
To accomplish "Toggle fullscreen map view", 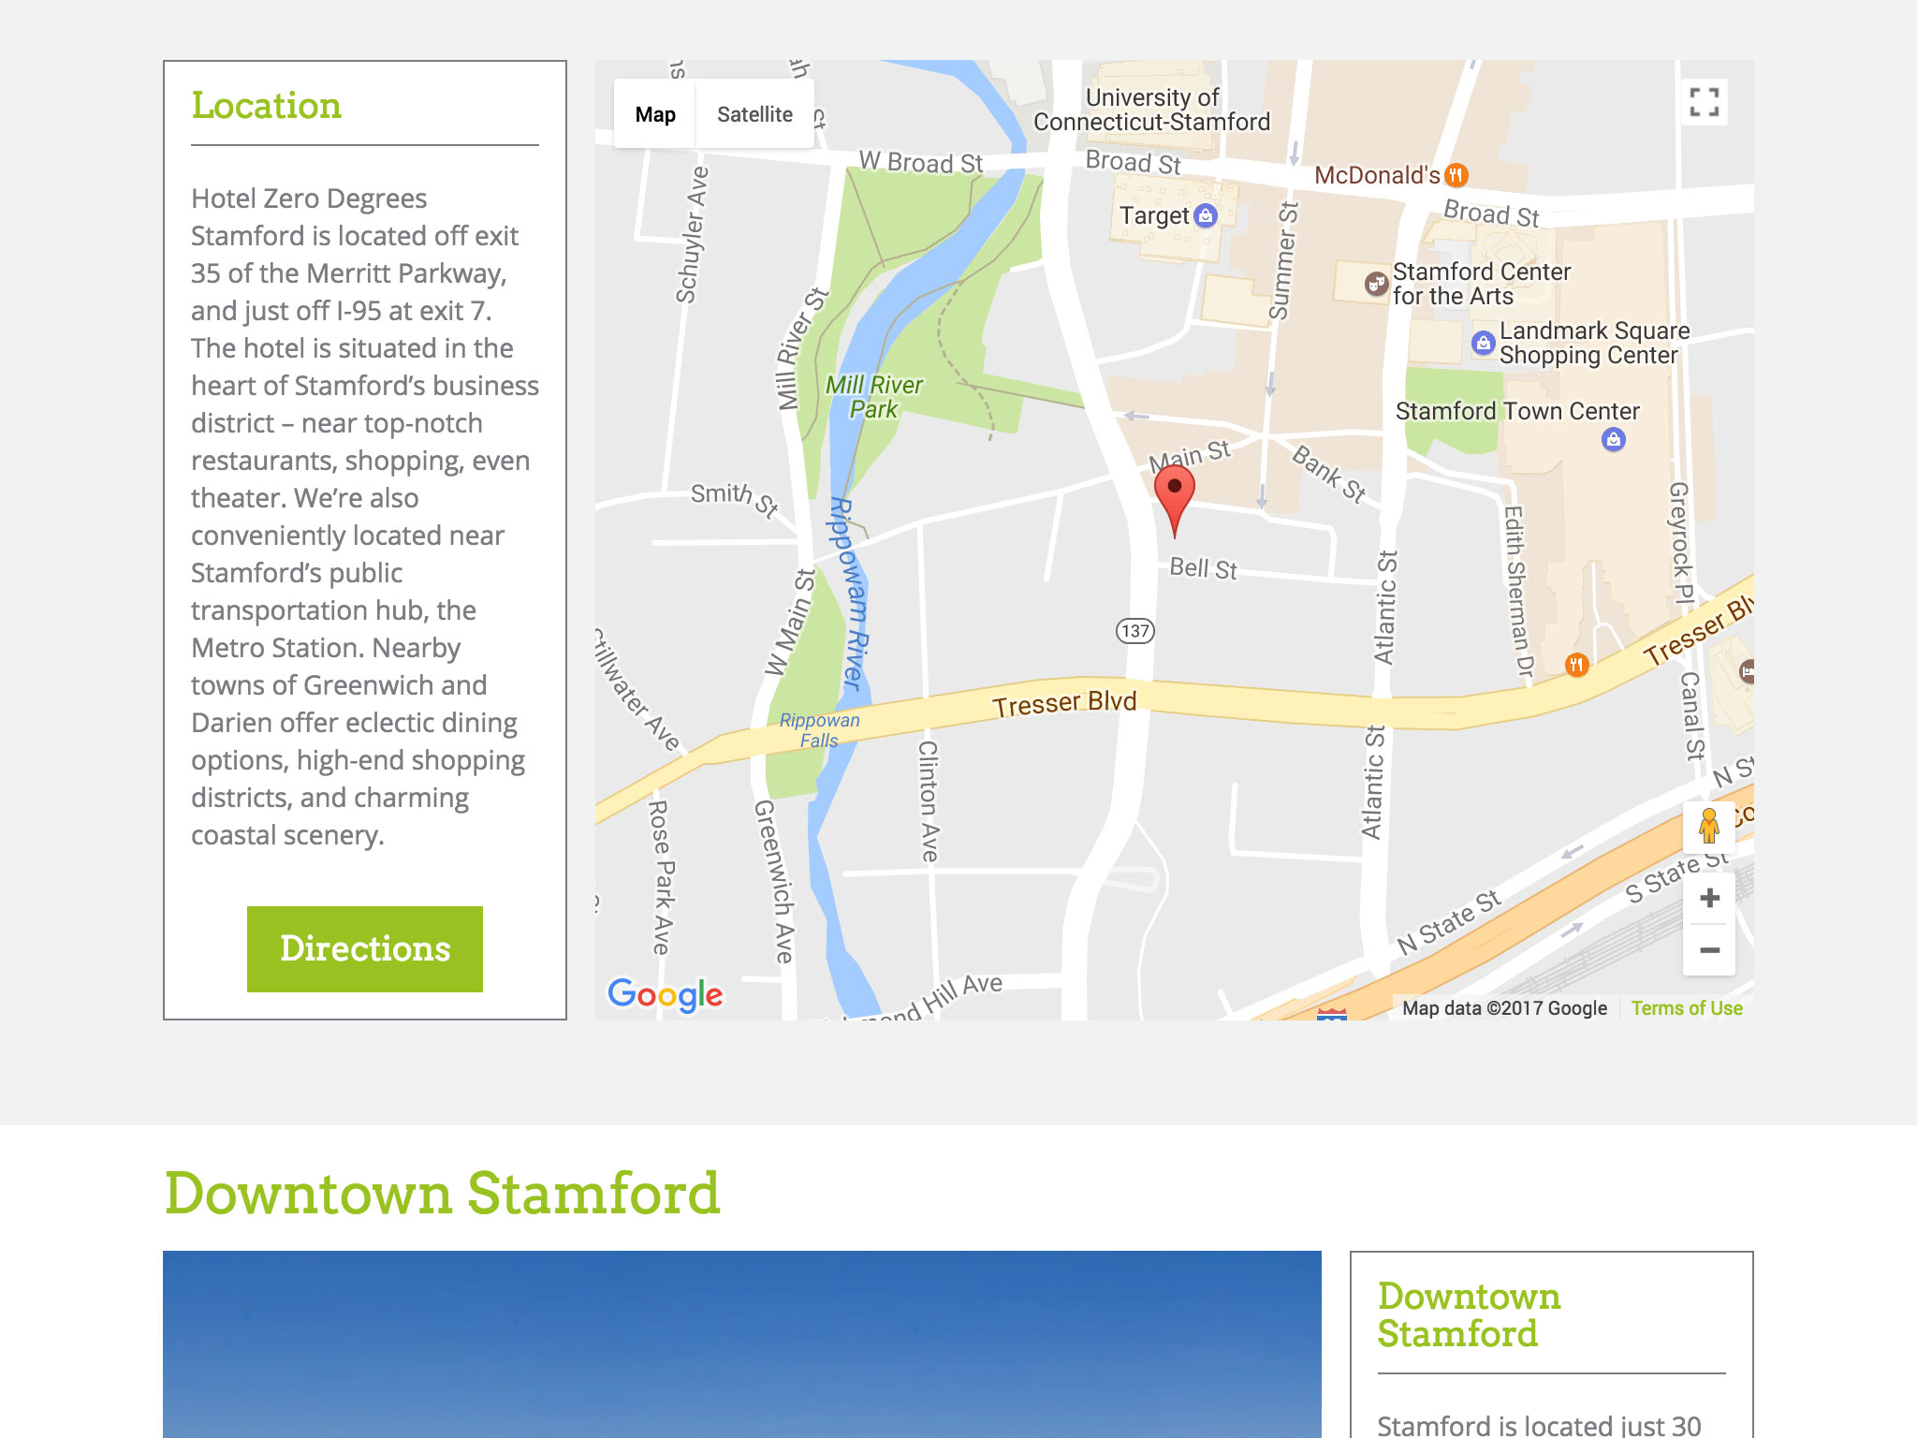I will (x=1704, y=102).
